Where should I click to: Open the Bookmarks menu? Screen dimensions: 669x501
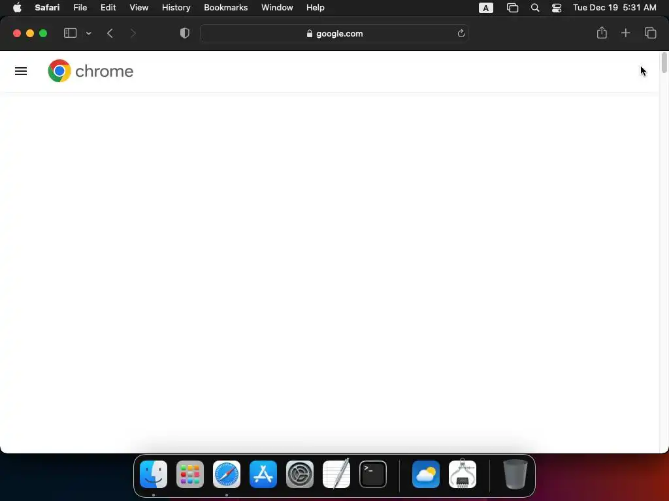point(225,8)
